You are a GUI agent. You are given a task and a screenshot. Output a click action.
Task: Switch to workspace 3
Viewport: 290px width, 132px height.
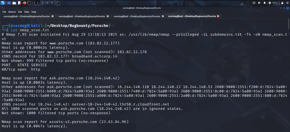(47, 3)
